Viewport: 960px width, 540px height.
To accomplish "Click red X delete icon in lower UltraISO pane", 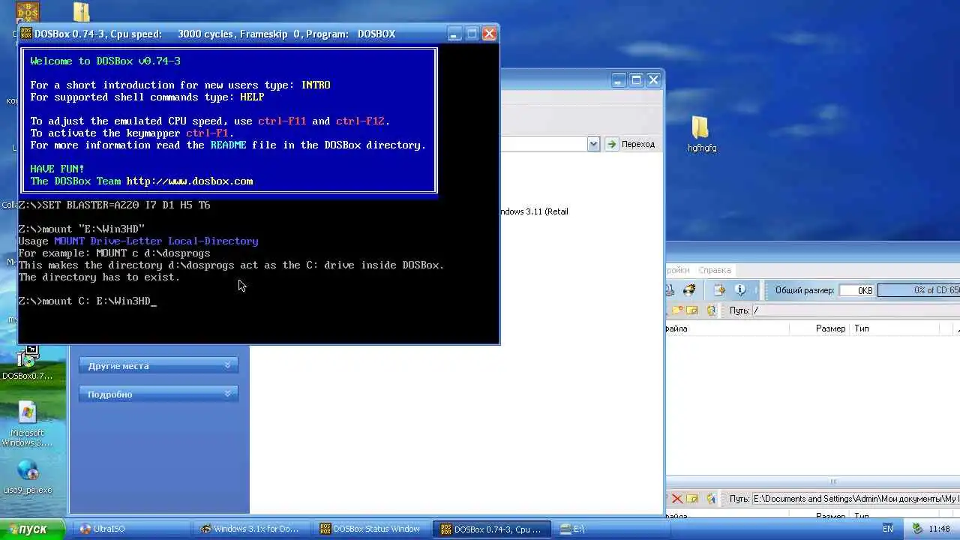I will (x=676, y=499).
